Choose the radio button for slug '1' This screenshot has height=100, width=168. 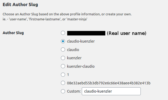click(63, 75)
